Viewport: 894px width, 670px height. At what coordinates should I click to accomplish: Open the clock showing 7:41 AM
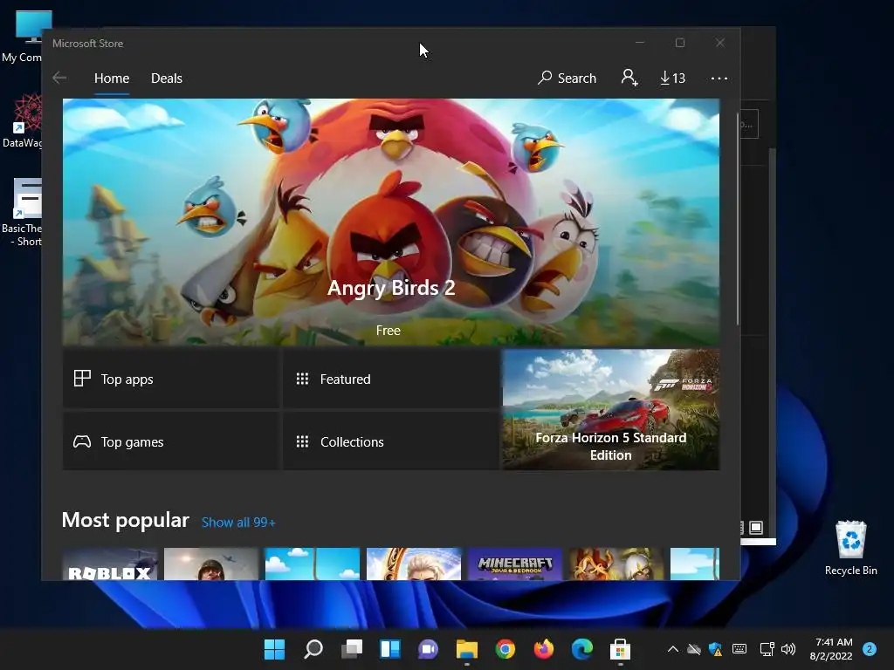[831, 649]
